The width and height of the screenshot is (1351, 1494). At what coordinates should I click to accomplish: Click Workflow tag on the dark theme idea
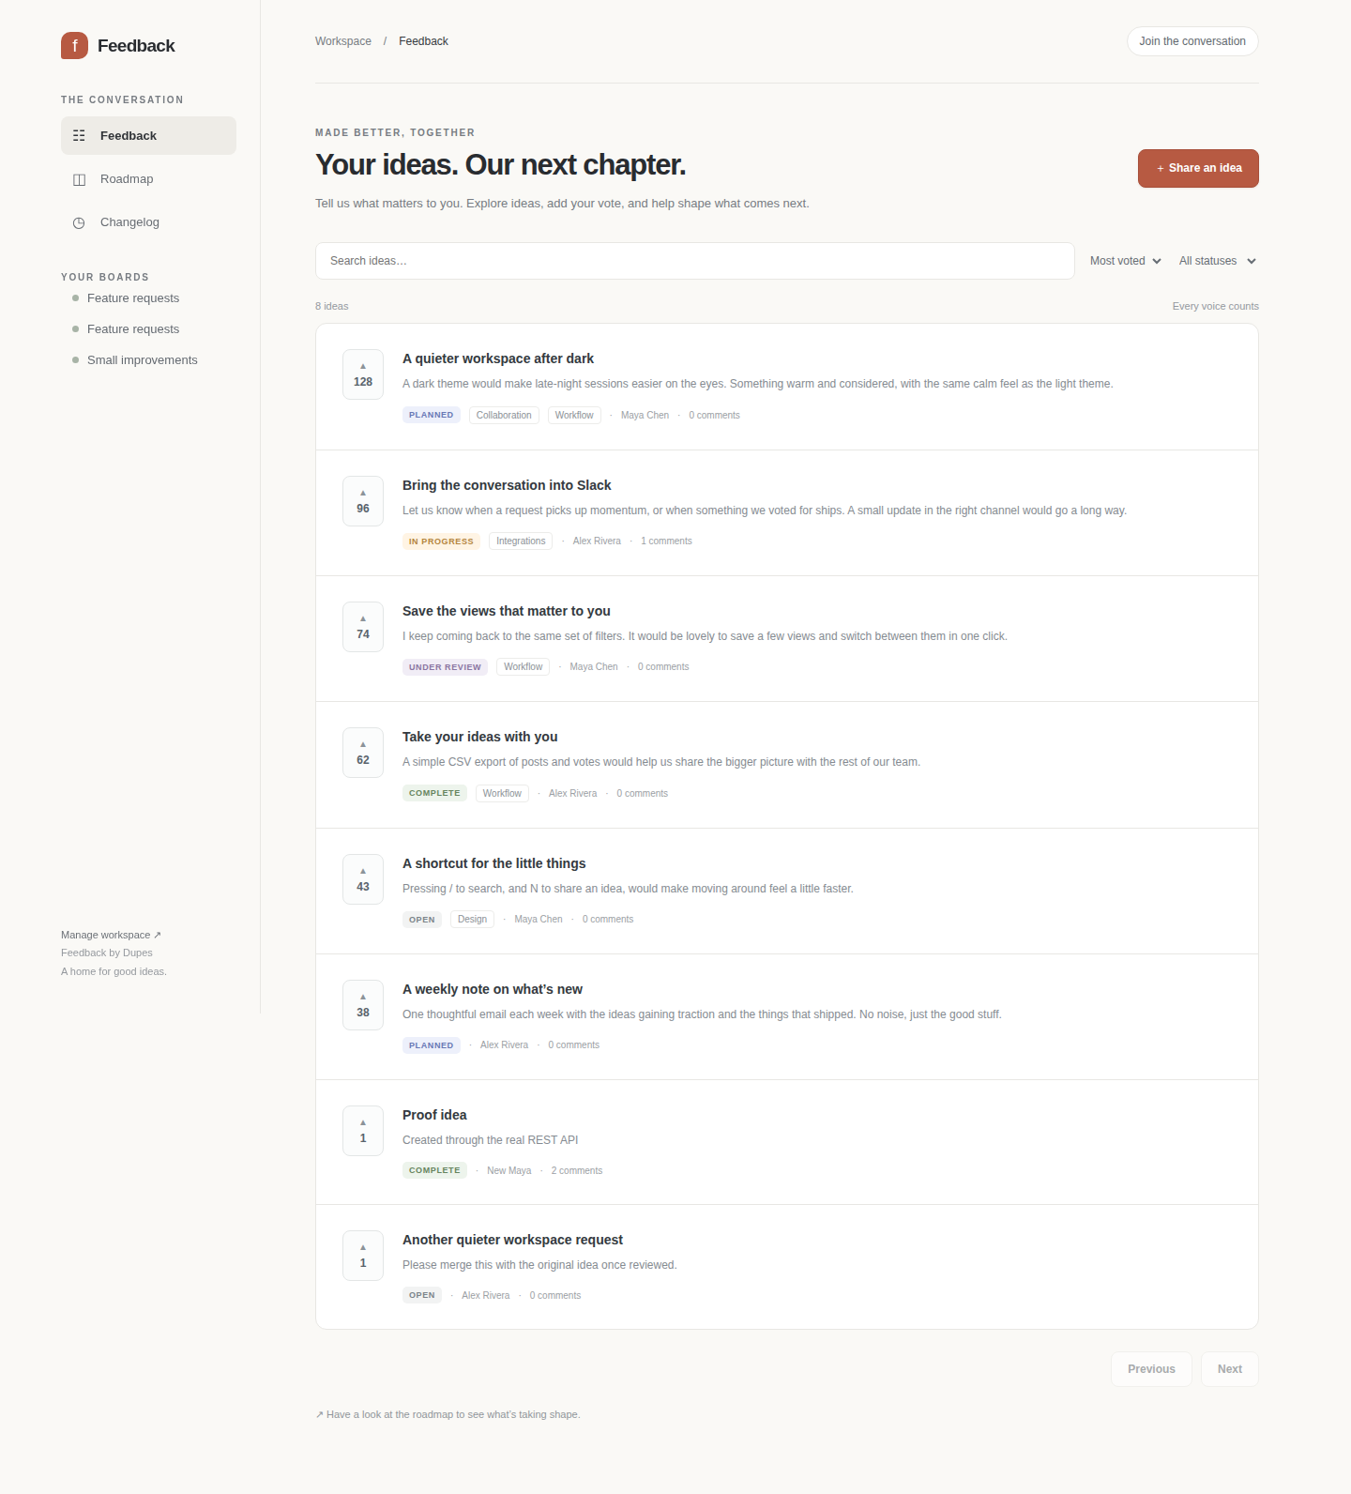(x=574, y=415)
